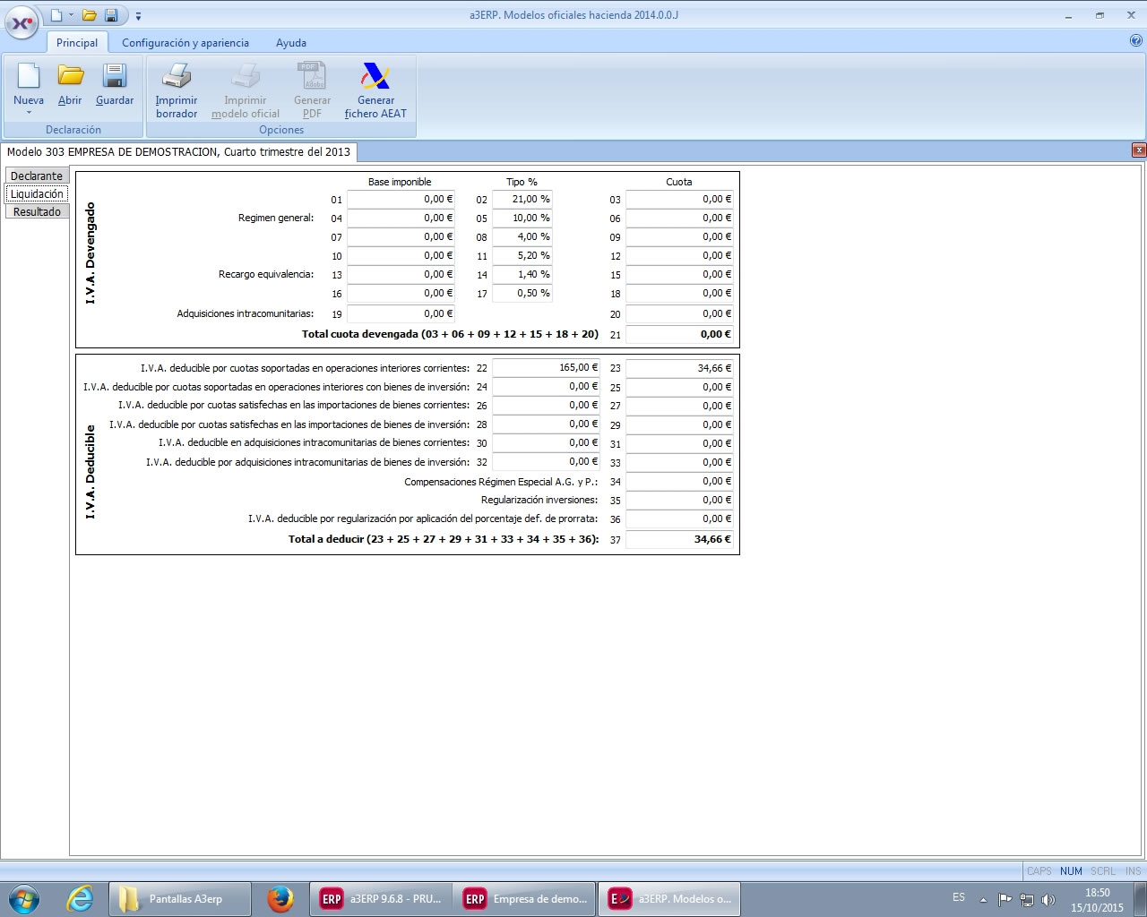The height and width of the screenshot is (917, 1147).
Task: Click Windows Start button
Action: click(x=23, y=899)
